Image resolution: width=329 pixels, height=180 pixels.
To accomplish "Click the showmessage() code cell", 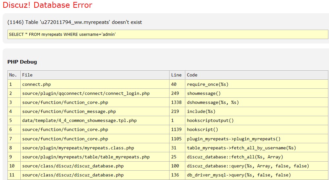I will 257,93.
